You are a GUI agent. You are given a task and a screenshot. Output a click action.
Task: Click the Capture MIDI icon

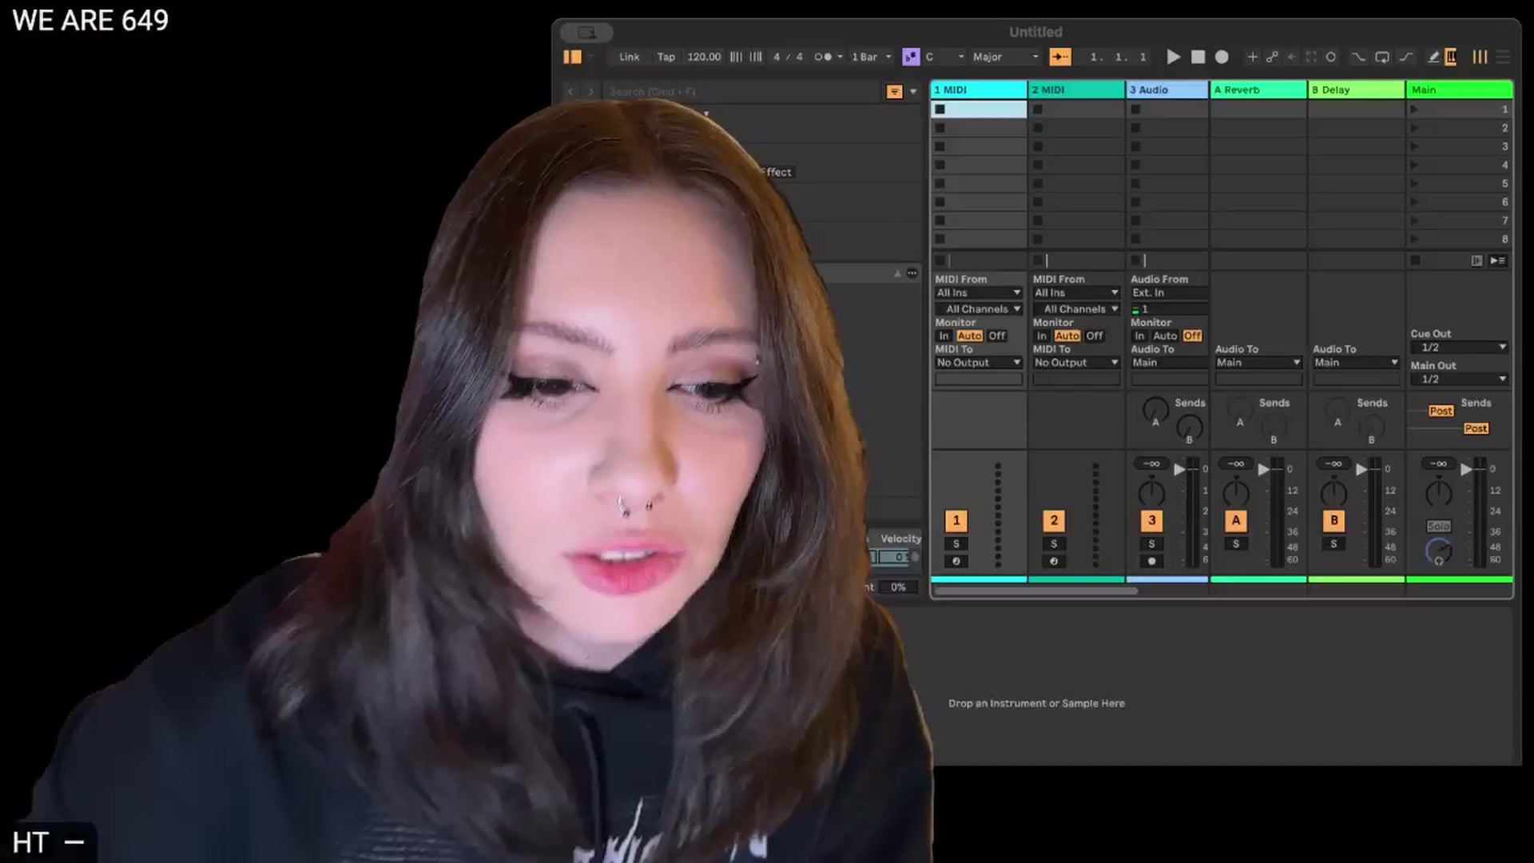pos(1311,57)
